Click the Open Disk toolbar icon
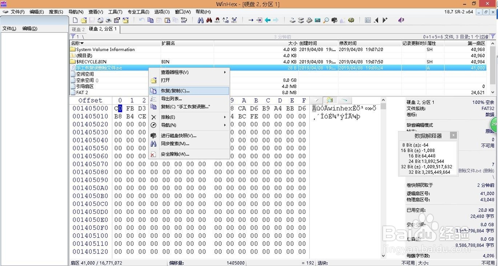This screenshot has height=266, width=498. click(x=292, y=20)
